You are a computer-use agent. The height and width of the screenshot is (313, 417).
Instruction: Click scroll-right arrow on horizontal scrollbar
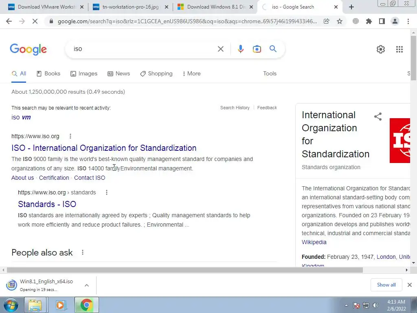pyautogui.click(x=406, y=270)
